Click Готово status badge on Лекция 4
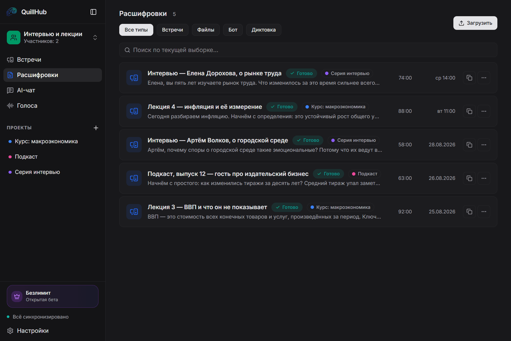This screenshot has width=511, height=341. (282, 107)
